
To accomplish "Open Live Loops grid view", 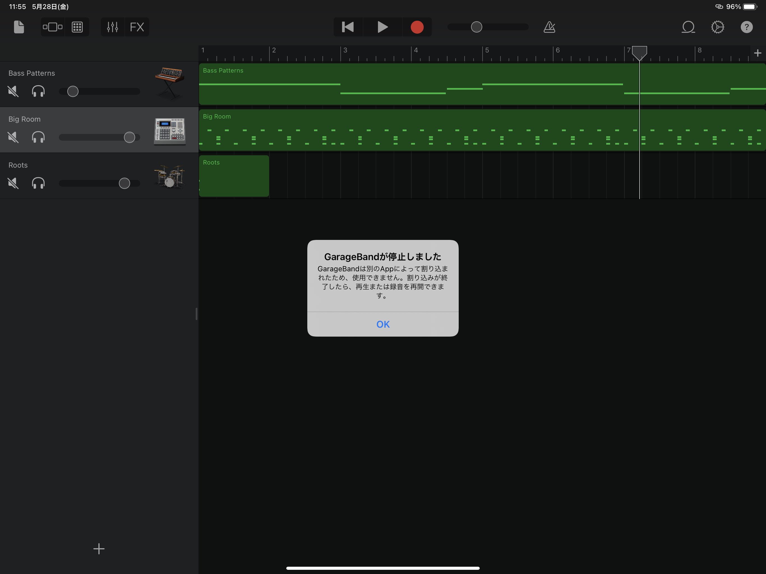I will (77, 27).
